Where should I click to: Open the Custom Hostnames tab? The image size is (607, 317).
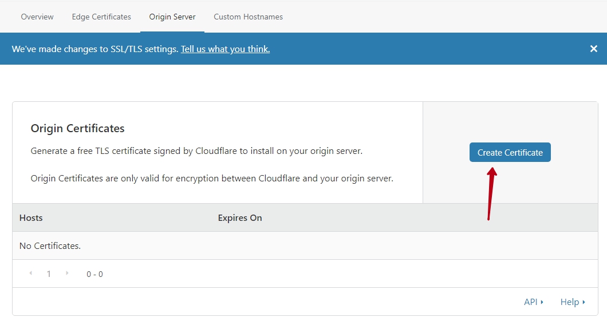pos(248,17)
